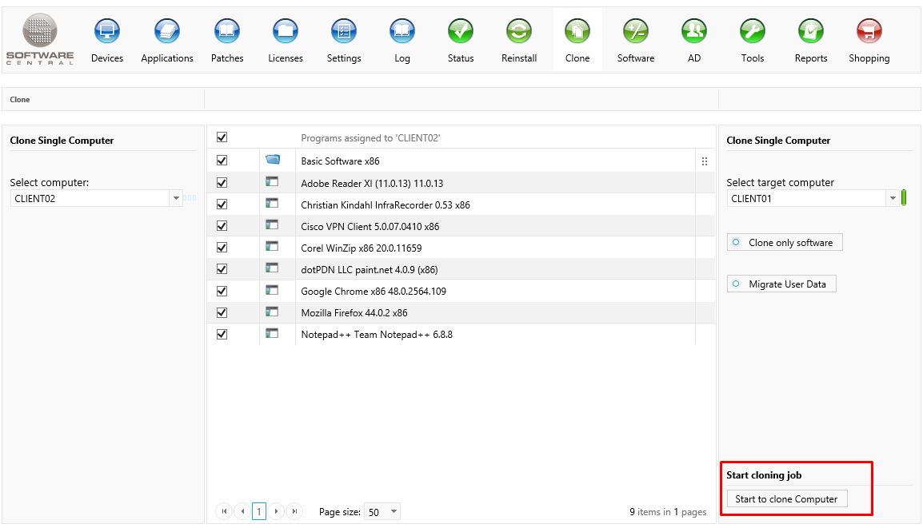
Task: Go to the next page arrow
Action: pyautogui.click(x=276, y=511)
